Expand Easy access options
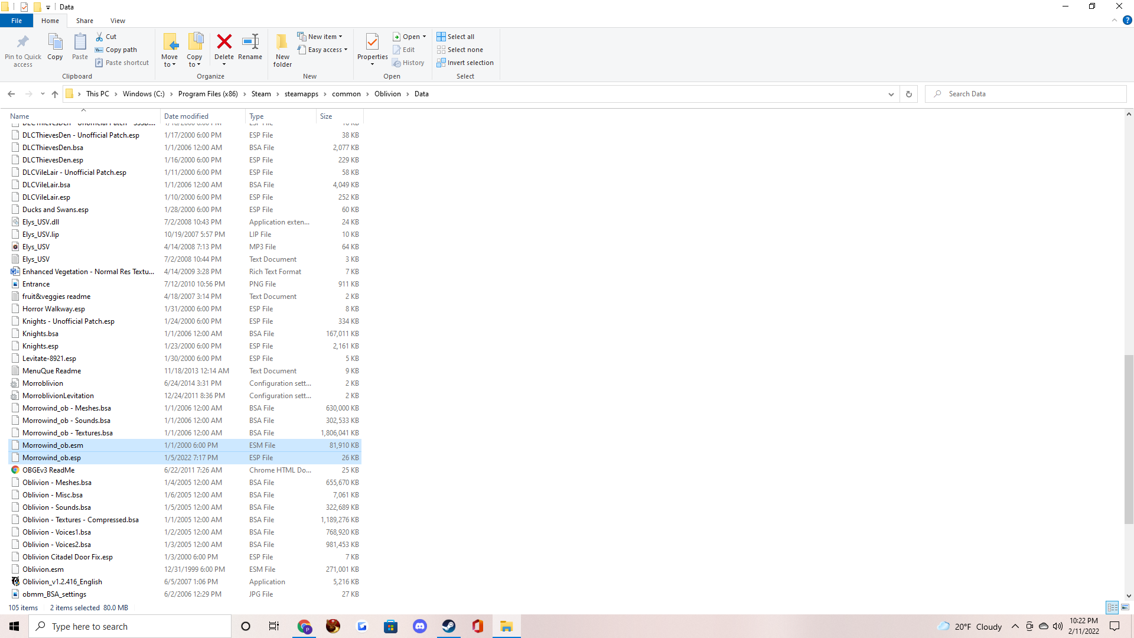Image resolution: width=1134 pixels, height=638 pixels. [322, 50]
